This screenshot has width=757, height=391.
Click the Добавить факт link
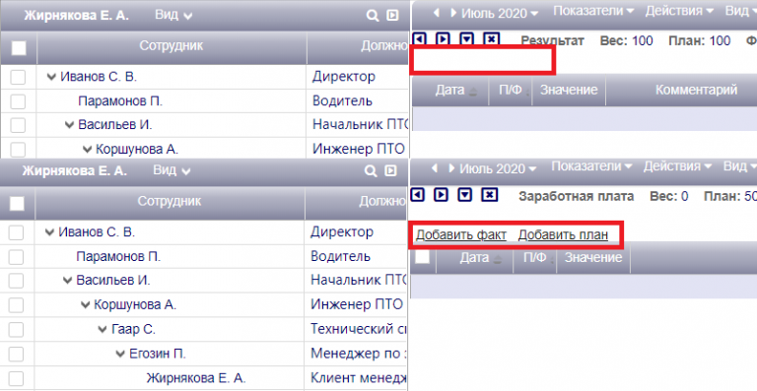[461, 234]
